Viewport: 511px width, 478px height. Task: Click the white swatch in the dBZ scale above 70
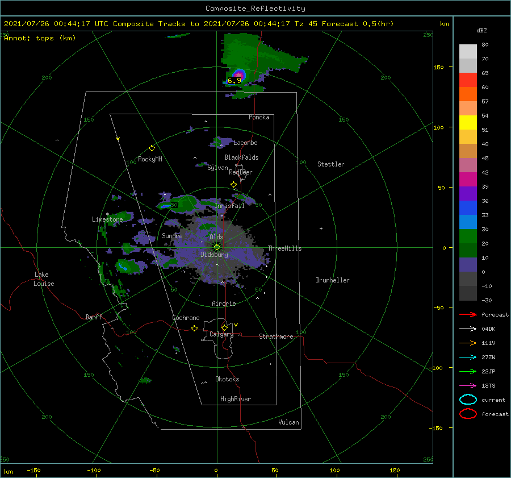pos(468,52)
